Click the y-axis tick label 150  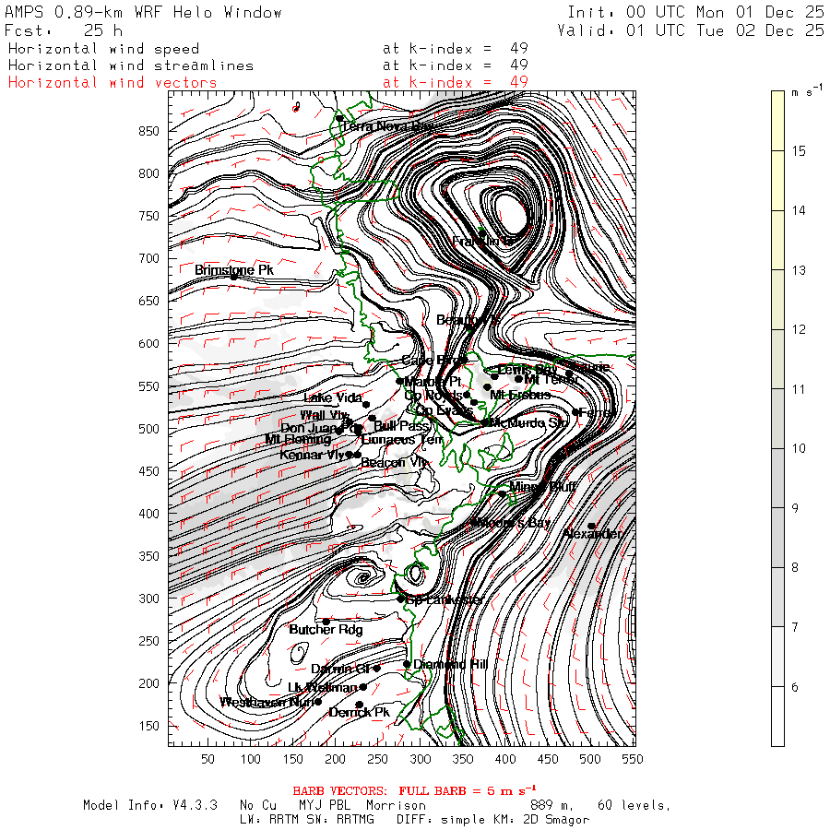coord(148,726)
